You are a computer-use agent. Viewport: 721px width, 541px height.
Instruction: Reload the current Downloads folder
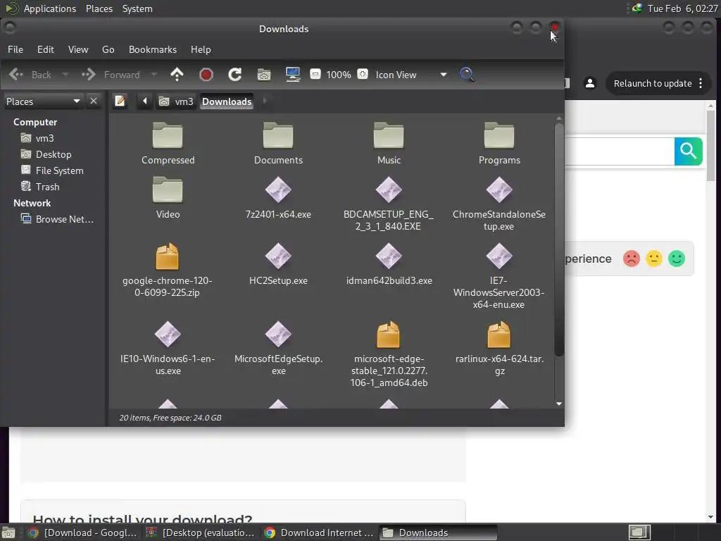point(235,75)
